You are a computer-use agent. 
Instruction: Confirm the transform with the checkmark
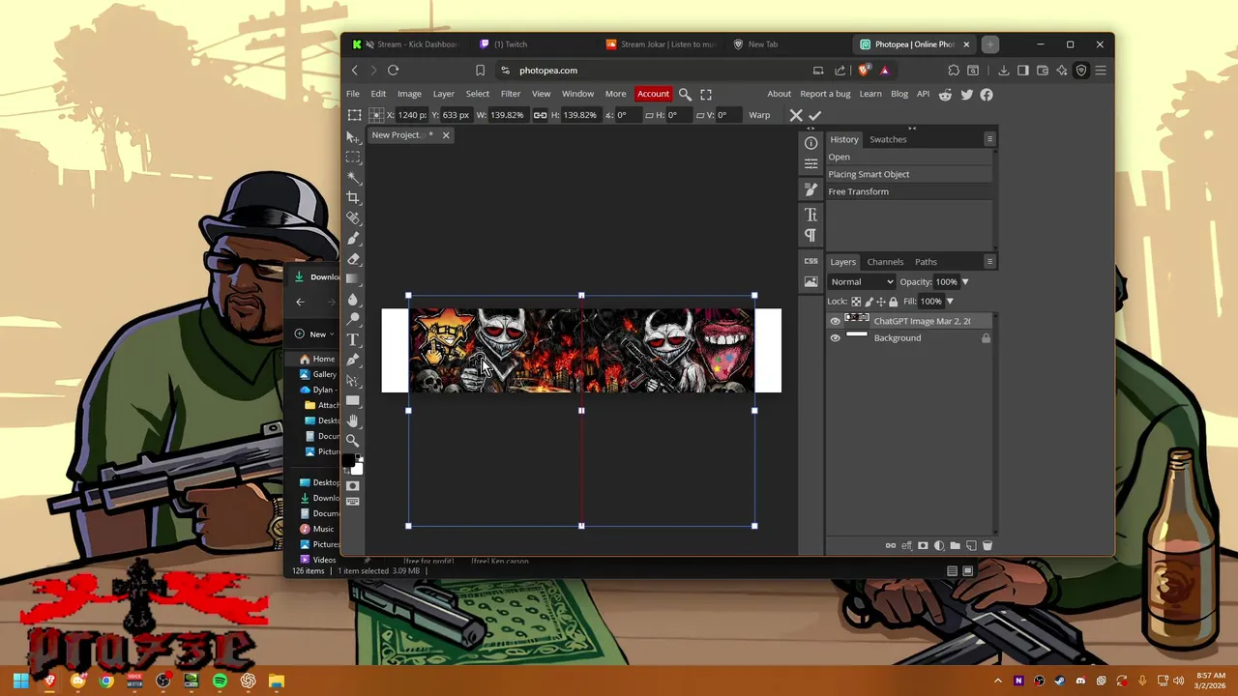click(815, 115)
